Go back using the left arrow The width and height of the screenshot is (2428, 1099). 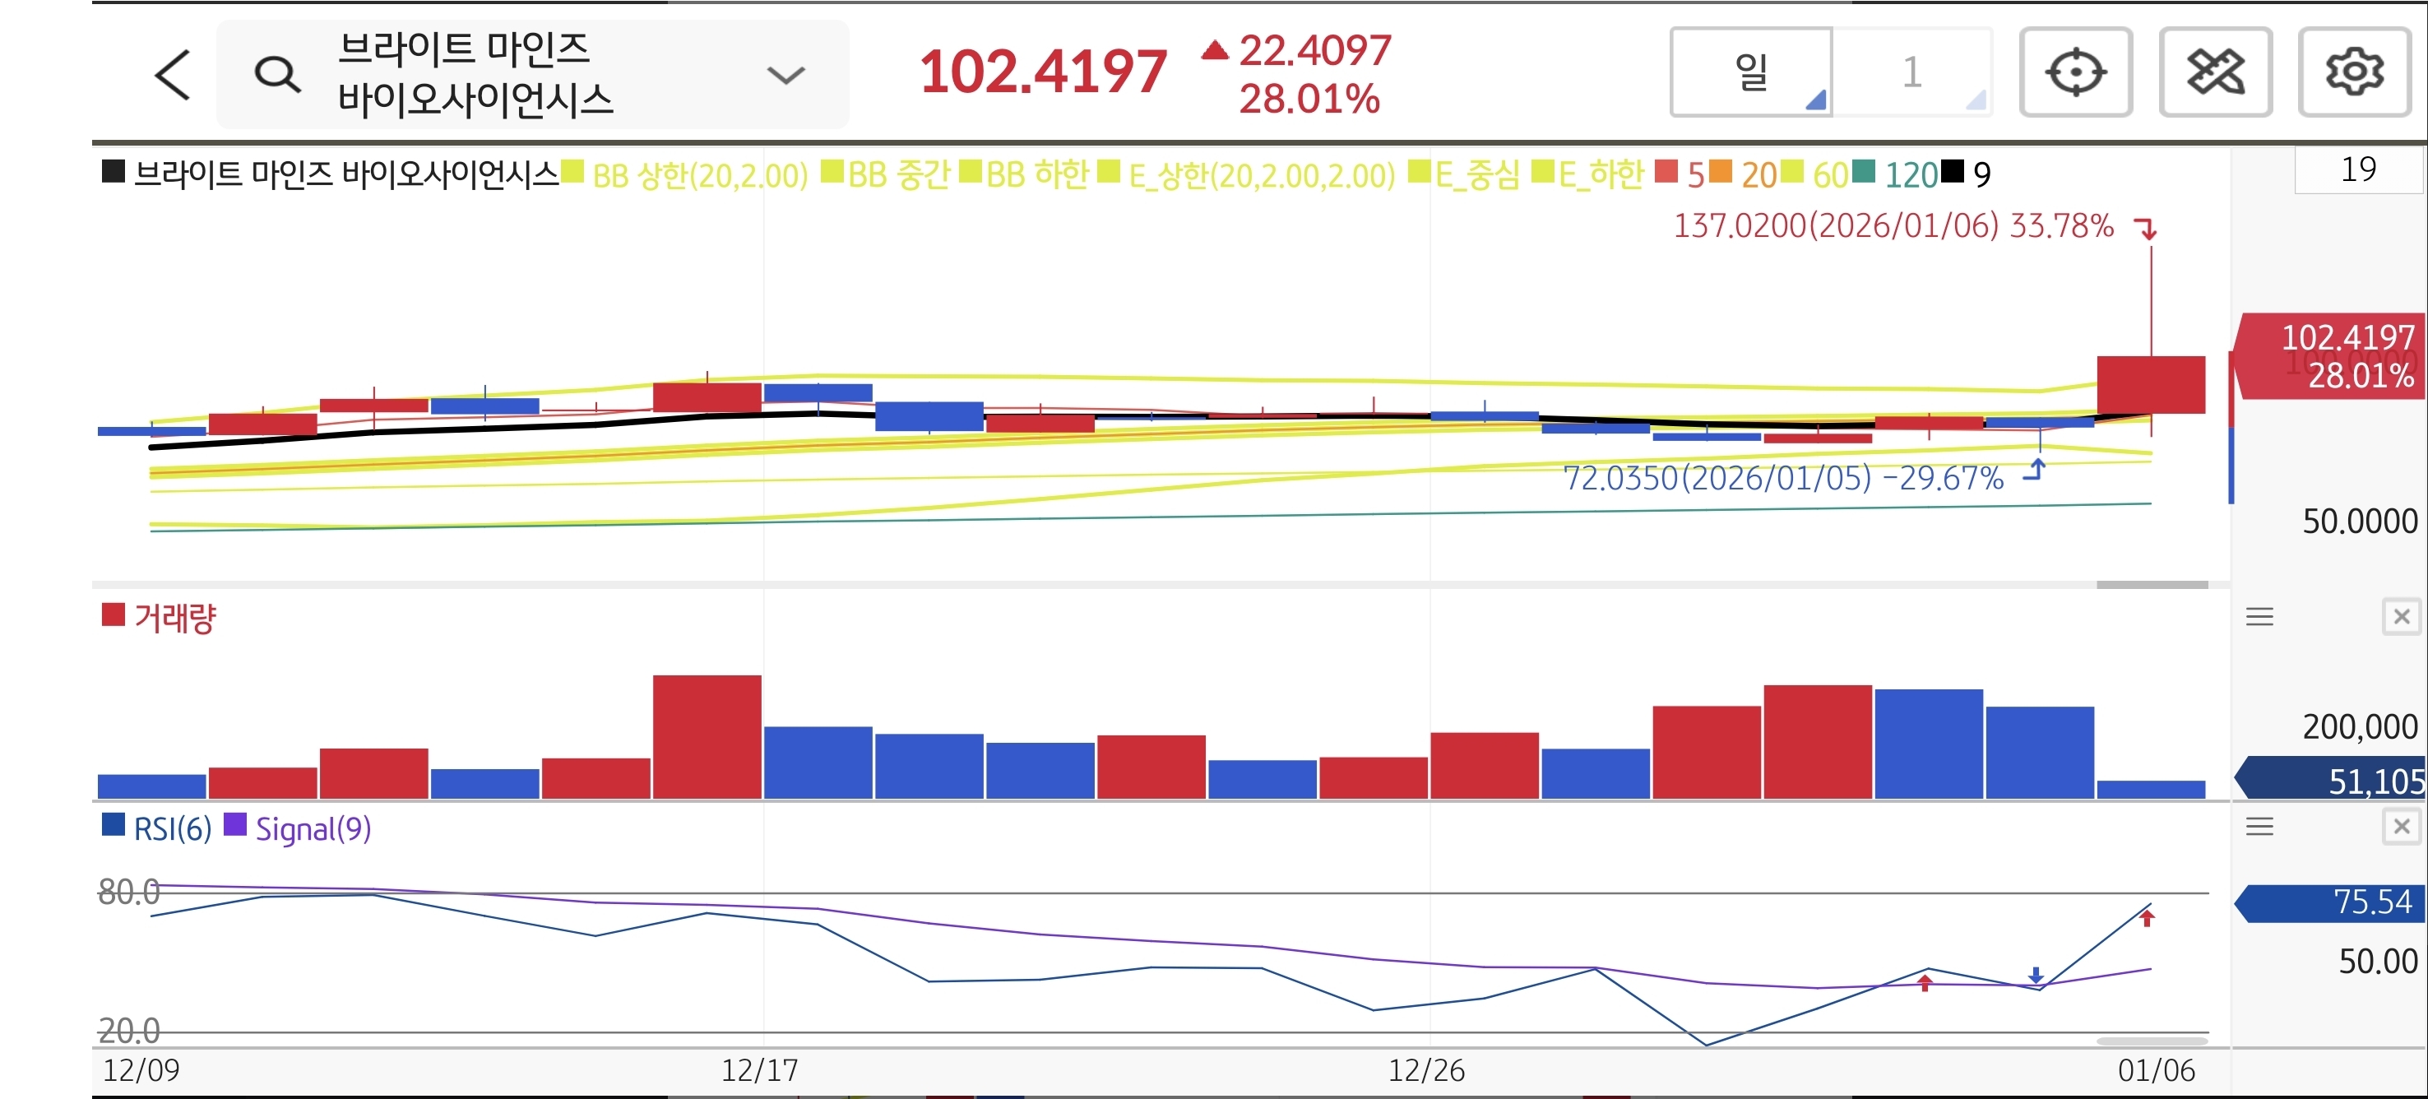[x=173, y=75]
